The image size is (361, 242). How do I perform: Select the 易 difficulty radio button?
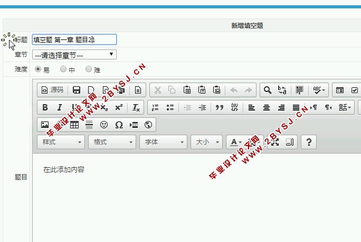tap(38, 69)
